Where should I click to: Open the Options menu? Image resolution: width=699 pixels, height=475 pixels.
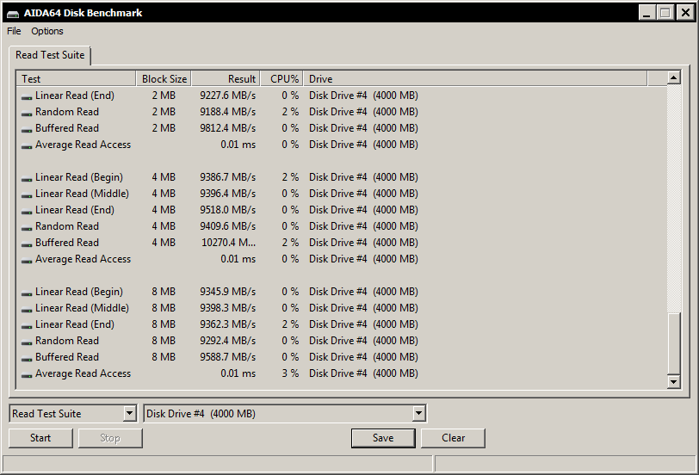47,31
